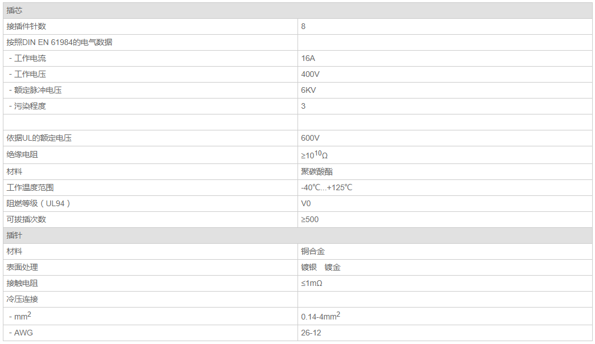Click the 400V working voltage value

click(x=310, y=74)
